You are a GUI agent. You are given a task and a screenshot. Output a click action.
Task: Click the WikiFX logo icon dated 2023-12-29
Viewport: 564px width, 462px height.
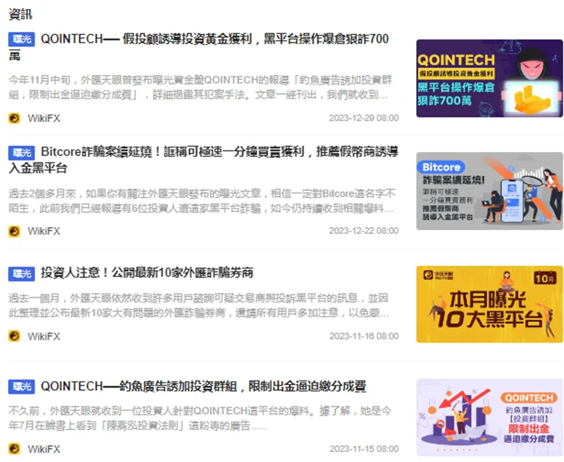(x=14, y=118)
